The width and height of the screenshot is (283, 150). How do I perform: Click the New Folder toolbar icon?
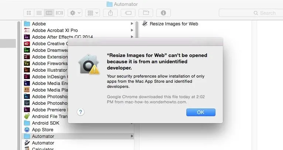[146, 13]
